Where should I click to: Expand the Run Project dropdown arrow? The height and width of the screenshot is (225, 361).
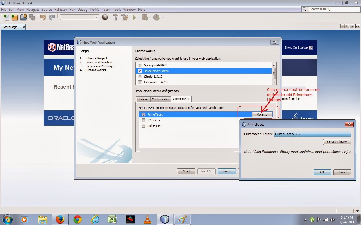(x=139, y=17)
